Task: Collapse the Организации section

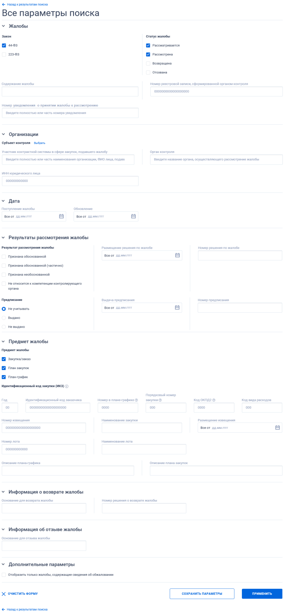Action: point(4,135)
